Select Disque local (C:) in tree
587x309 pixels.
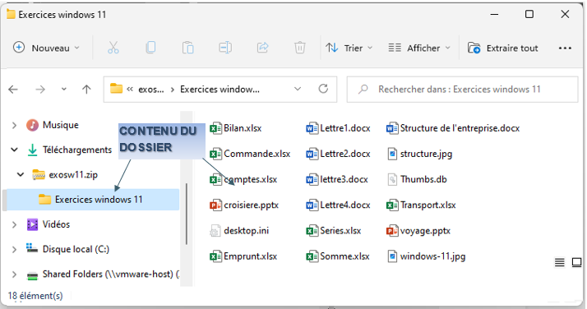coord(67,249)
